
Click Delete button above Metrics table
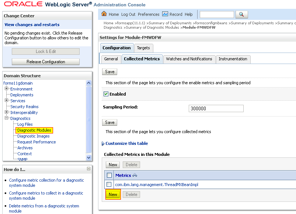click(131, 165)
